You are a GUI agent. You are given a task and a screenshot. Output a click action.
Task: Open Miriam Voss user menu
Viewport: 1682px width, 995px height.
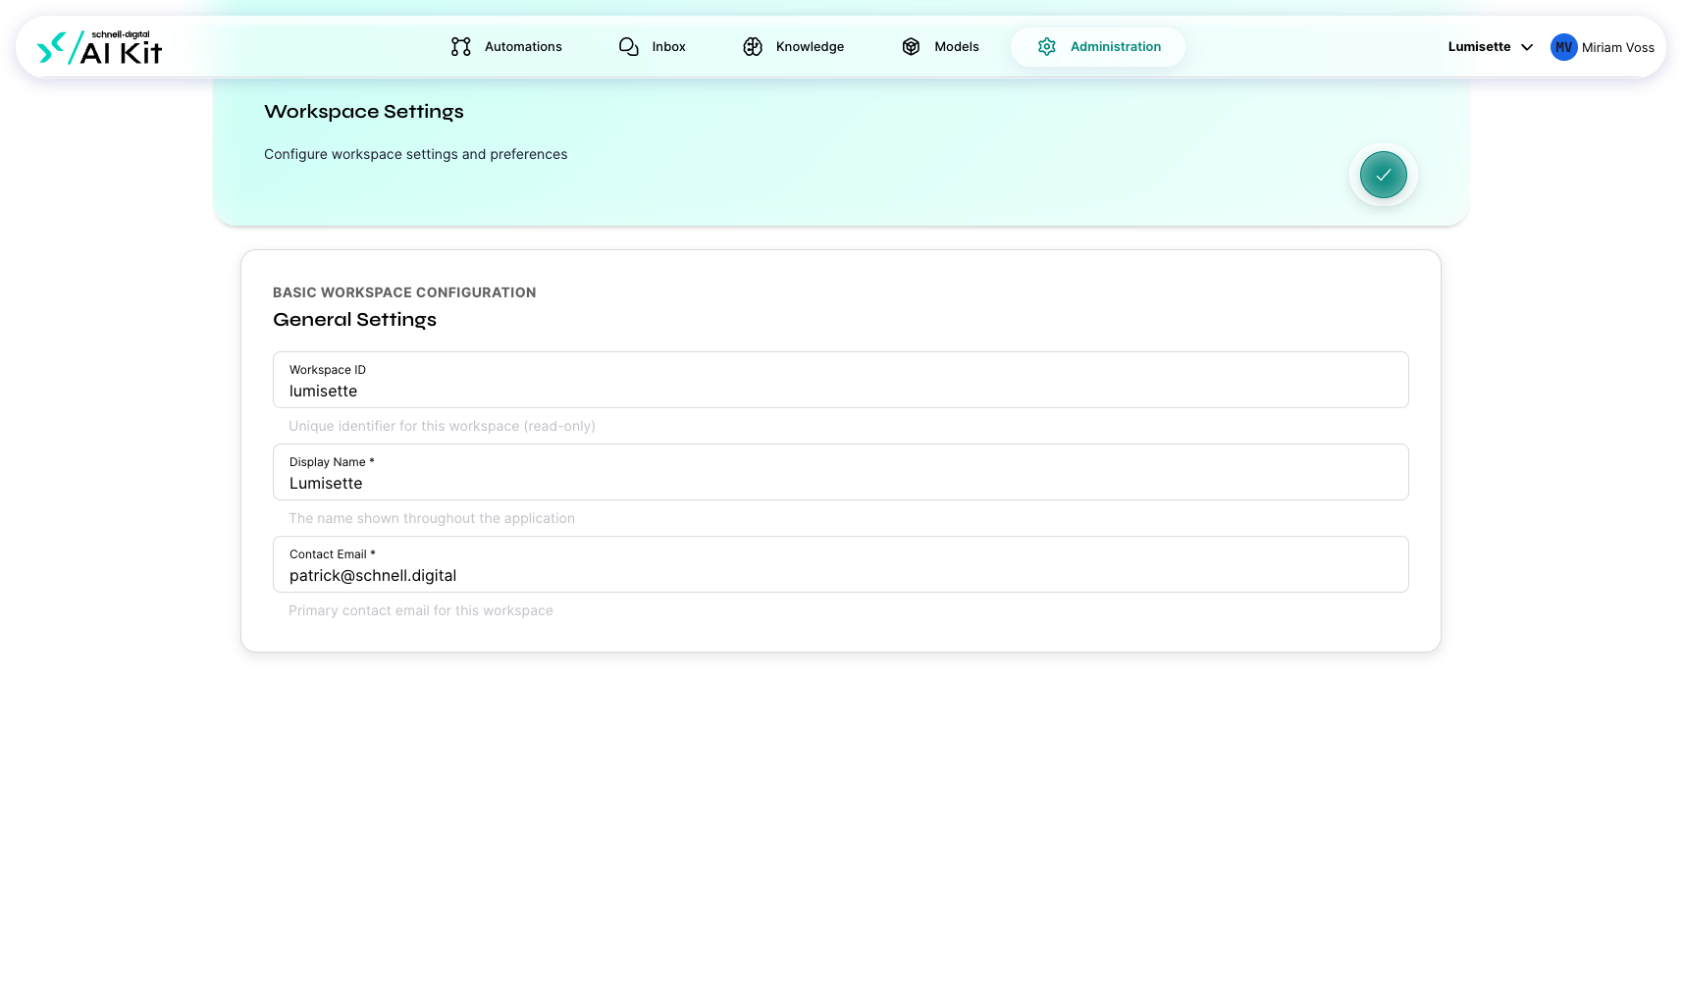1603,47
